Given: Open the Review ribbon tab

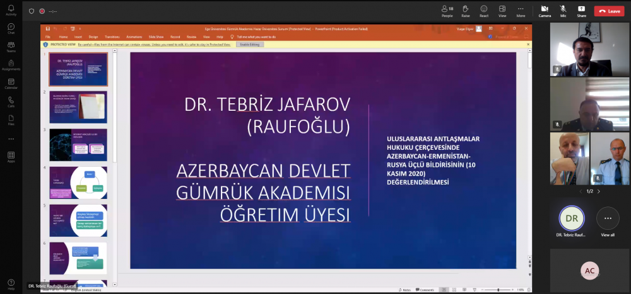Looking at the screenshot, I should click(192, 37).
